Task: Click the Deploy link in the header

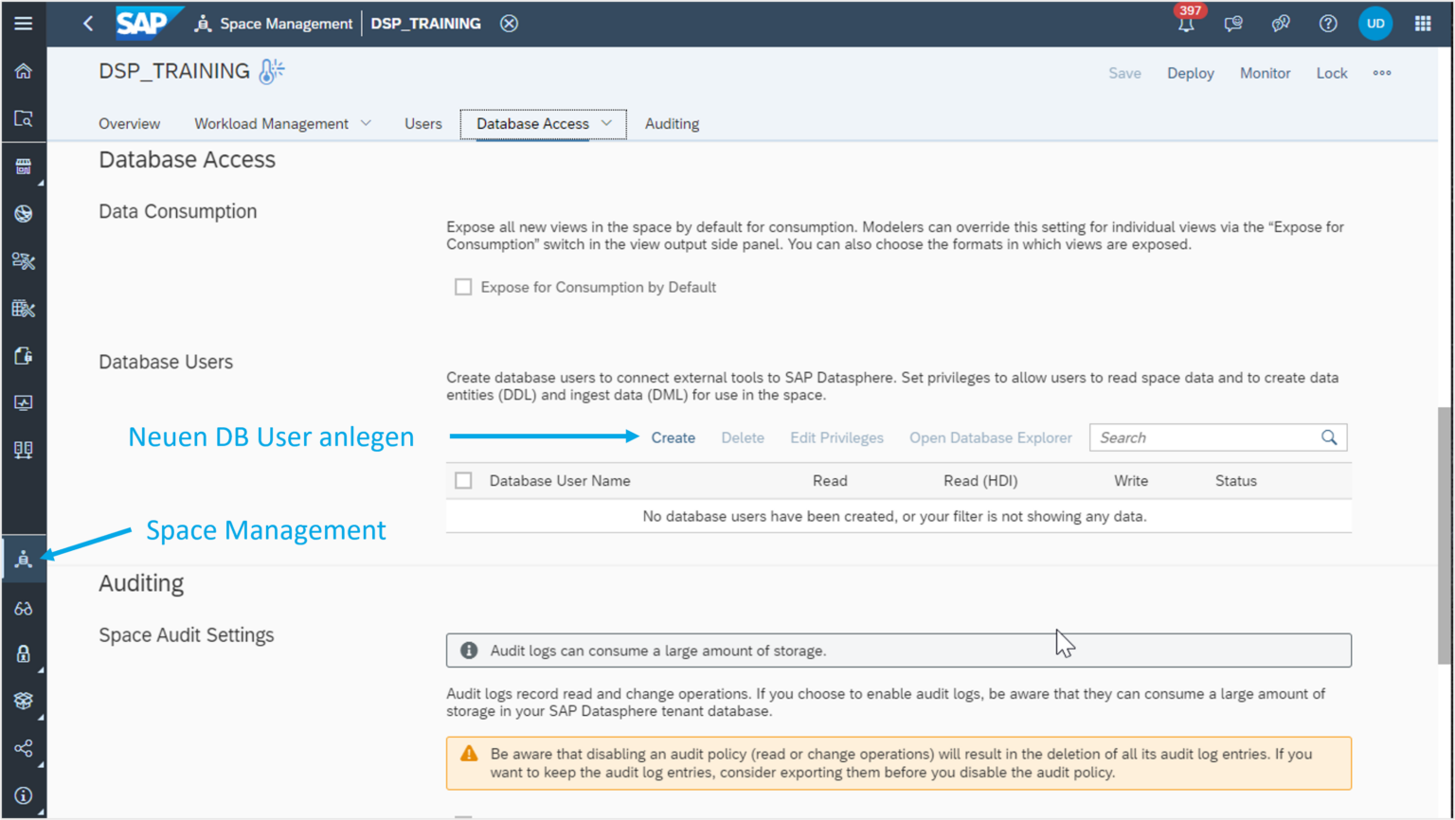Action: coord(1191,73)
